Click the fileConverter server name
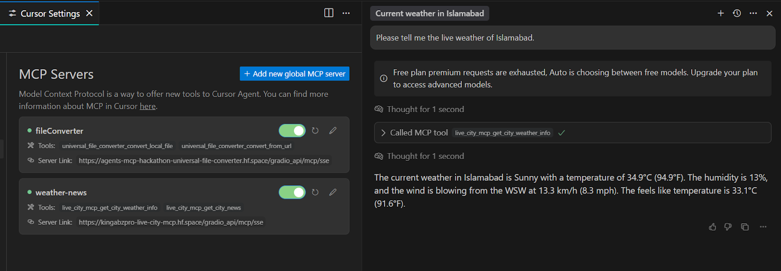The image size is (781, 271). pos(60,131)
